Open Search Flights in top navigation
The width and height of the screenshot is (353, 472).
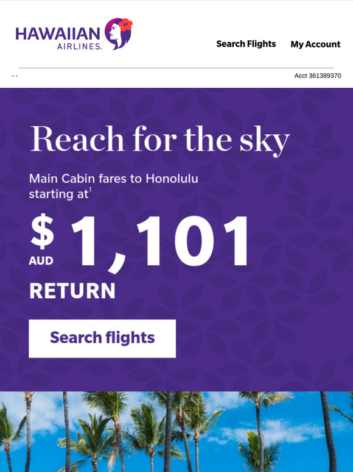(246, 44)
